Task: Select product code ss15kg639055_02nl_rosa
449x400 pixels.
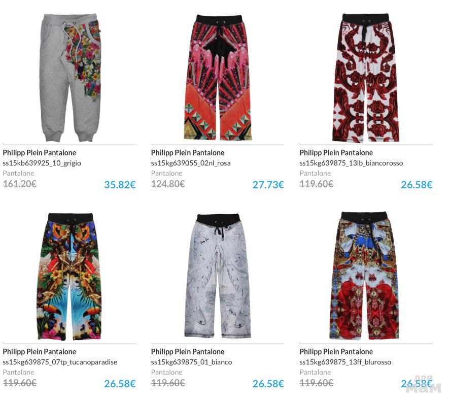Action: (x=191, y=163)
